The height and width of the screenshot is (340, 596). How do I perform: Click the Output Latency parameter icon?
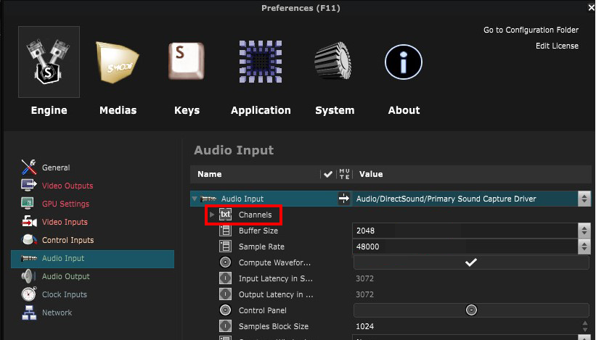[x=225, y=294]
